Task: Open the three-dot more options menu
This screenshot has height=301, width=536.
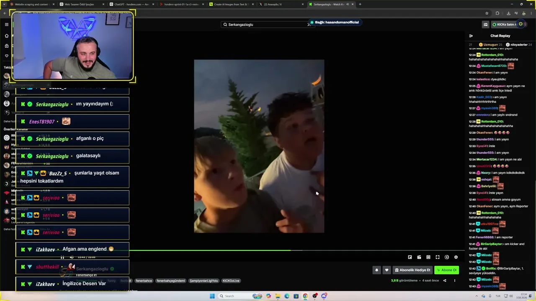Action: [454, 281]
